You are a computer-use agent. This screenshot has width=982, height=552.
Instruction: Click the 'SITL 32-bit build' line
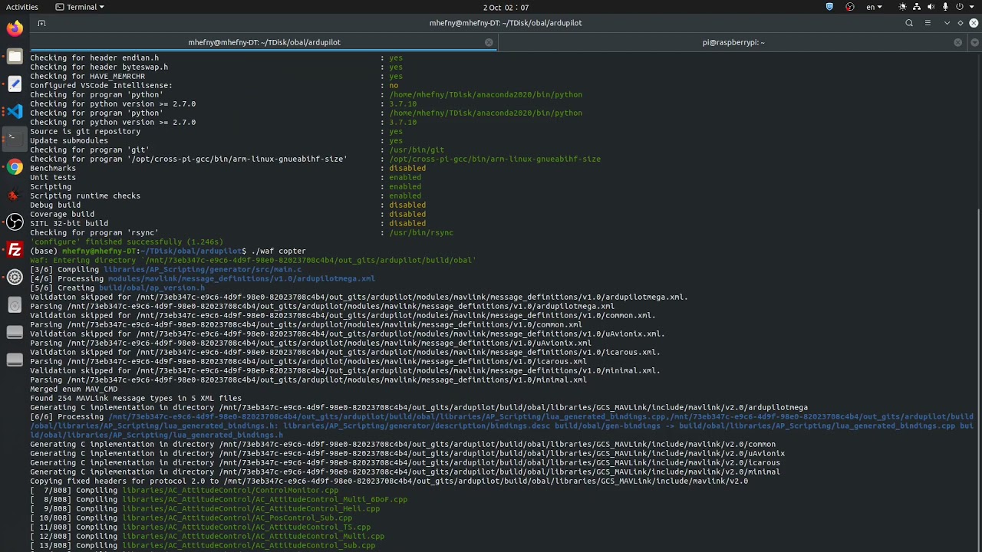[228, 223]
